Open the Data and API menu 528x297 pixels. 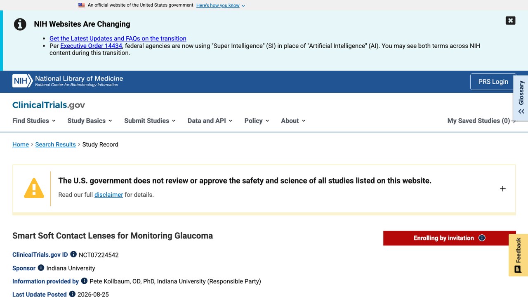210,120
